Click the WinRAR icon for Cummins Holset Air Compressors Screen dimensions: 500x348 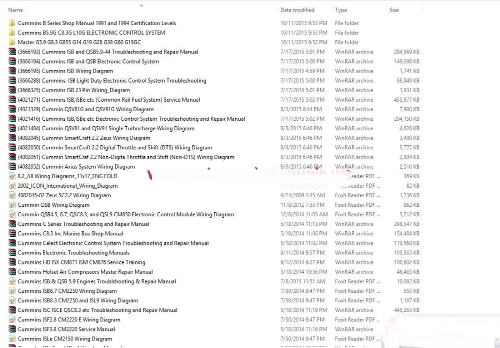[x=12, y=272]
